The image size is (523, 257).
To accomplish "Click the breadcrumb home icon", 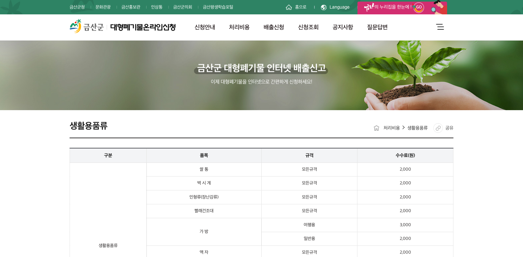I will coord(376,128).
